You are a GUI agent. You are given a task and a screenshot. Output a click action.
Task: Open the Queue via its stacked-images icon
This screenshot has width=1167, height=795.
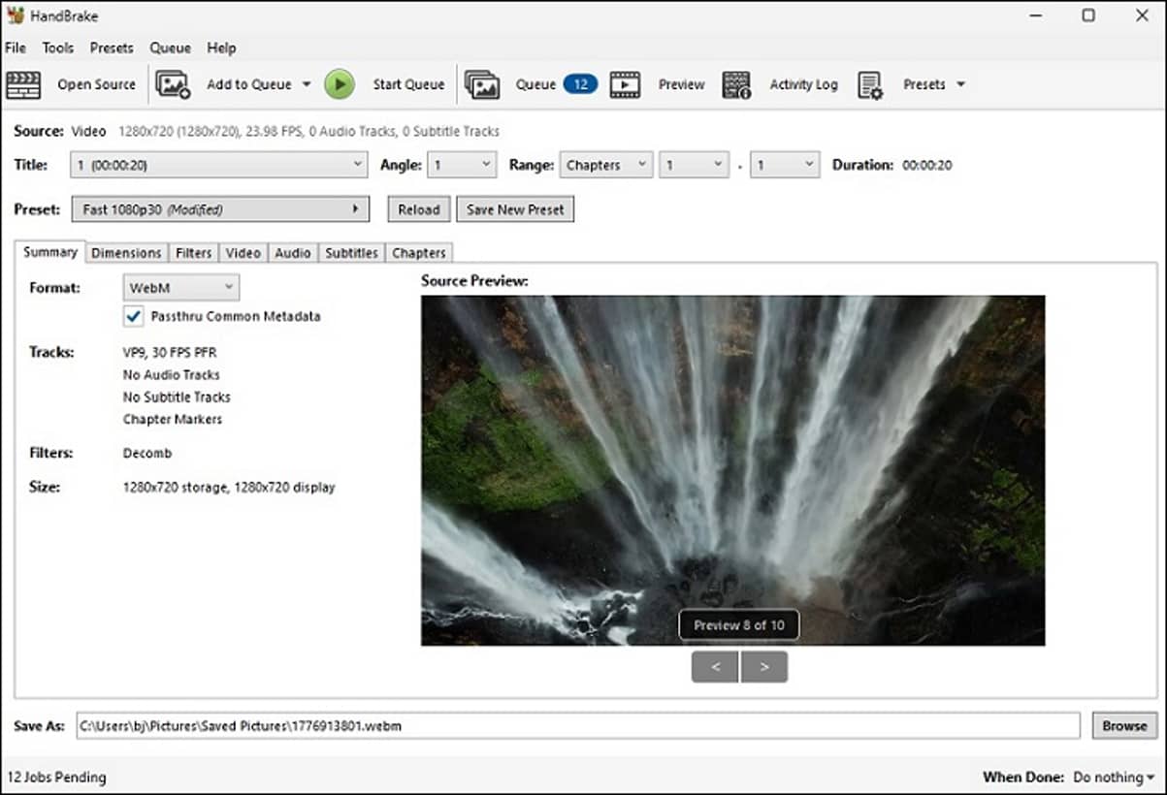click(x=482, y=84)
